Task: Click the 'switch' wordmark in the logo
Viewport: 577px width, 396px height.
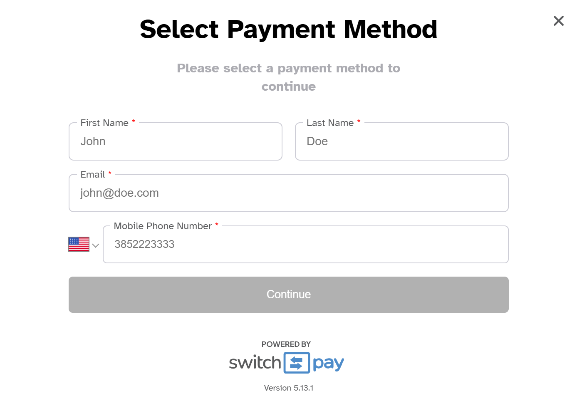Action: [255, 363]
